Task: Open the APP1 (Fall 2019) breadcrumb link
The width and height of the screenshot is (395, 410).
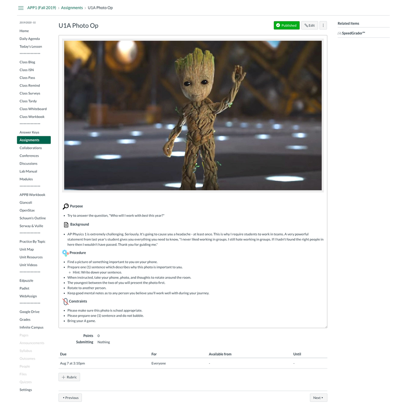Action: click(41, 8)
